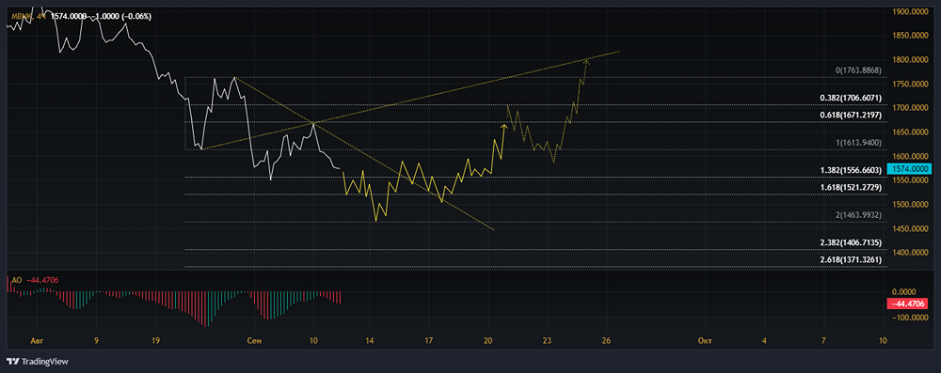Click the 2.618(1371.3261) Fibonacci level label

tap(851, 259)
